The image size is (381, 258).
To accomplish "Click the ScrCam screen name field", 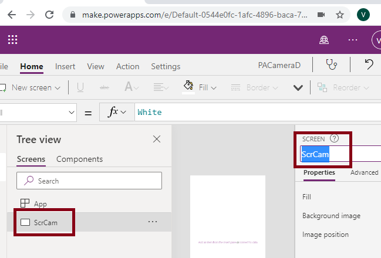I will [x=340, y=154].
